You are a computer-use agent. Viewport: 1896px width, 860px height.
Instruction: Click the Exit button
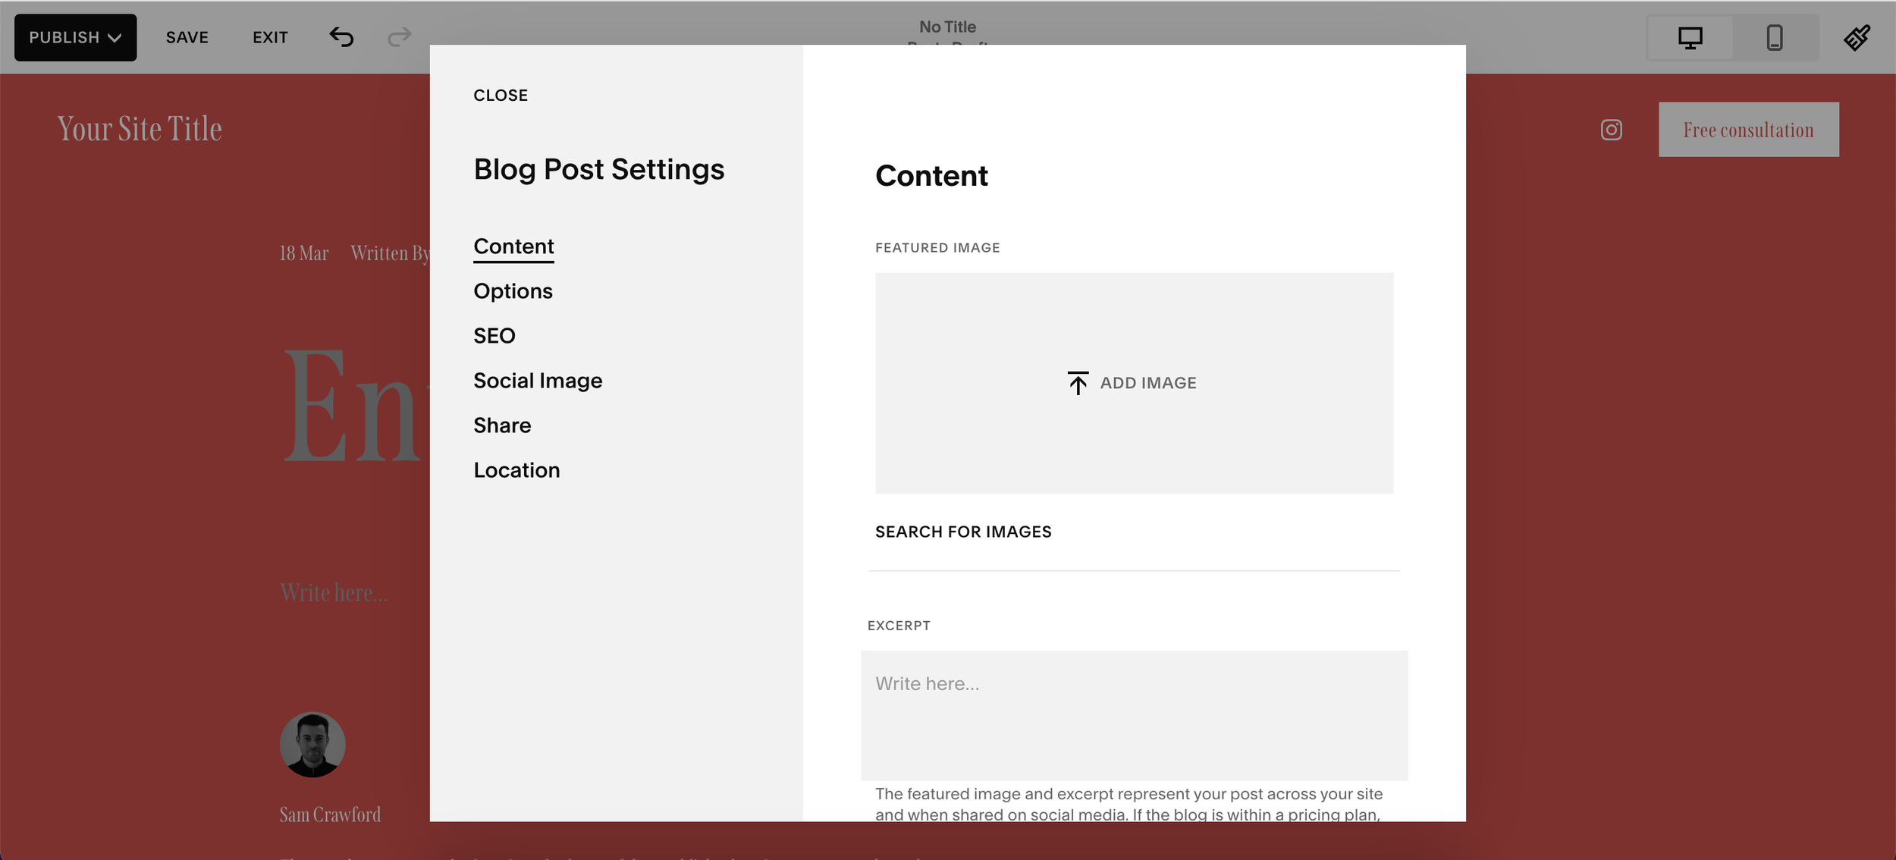pyautogui.click(x=270, y=37)
